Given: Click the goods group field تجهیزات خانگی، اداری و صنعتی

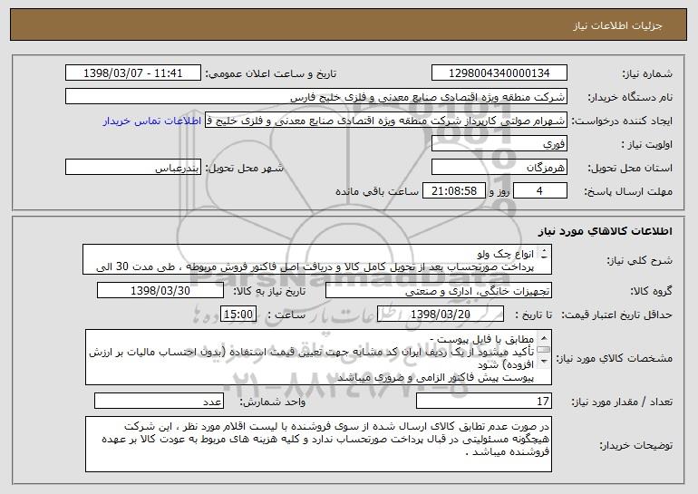Looking at the screenshot, I should point(439,291).
